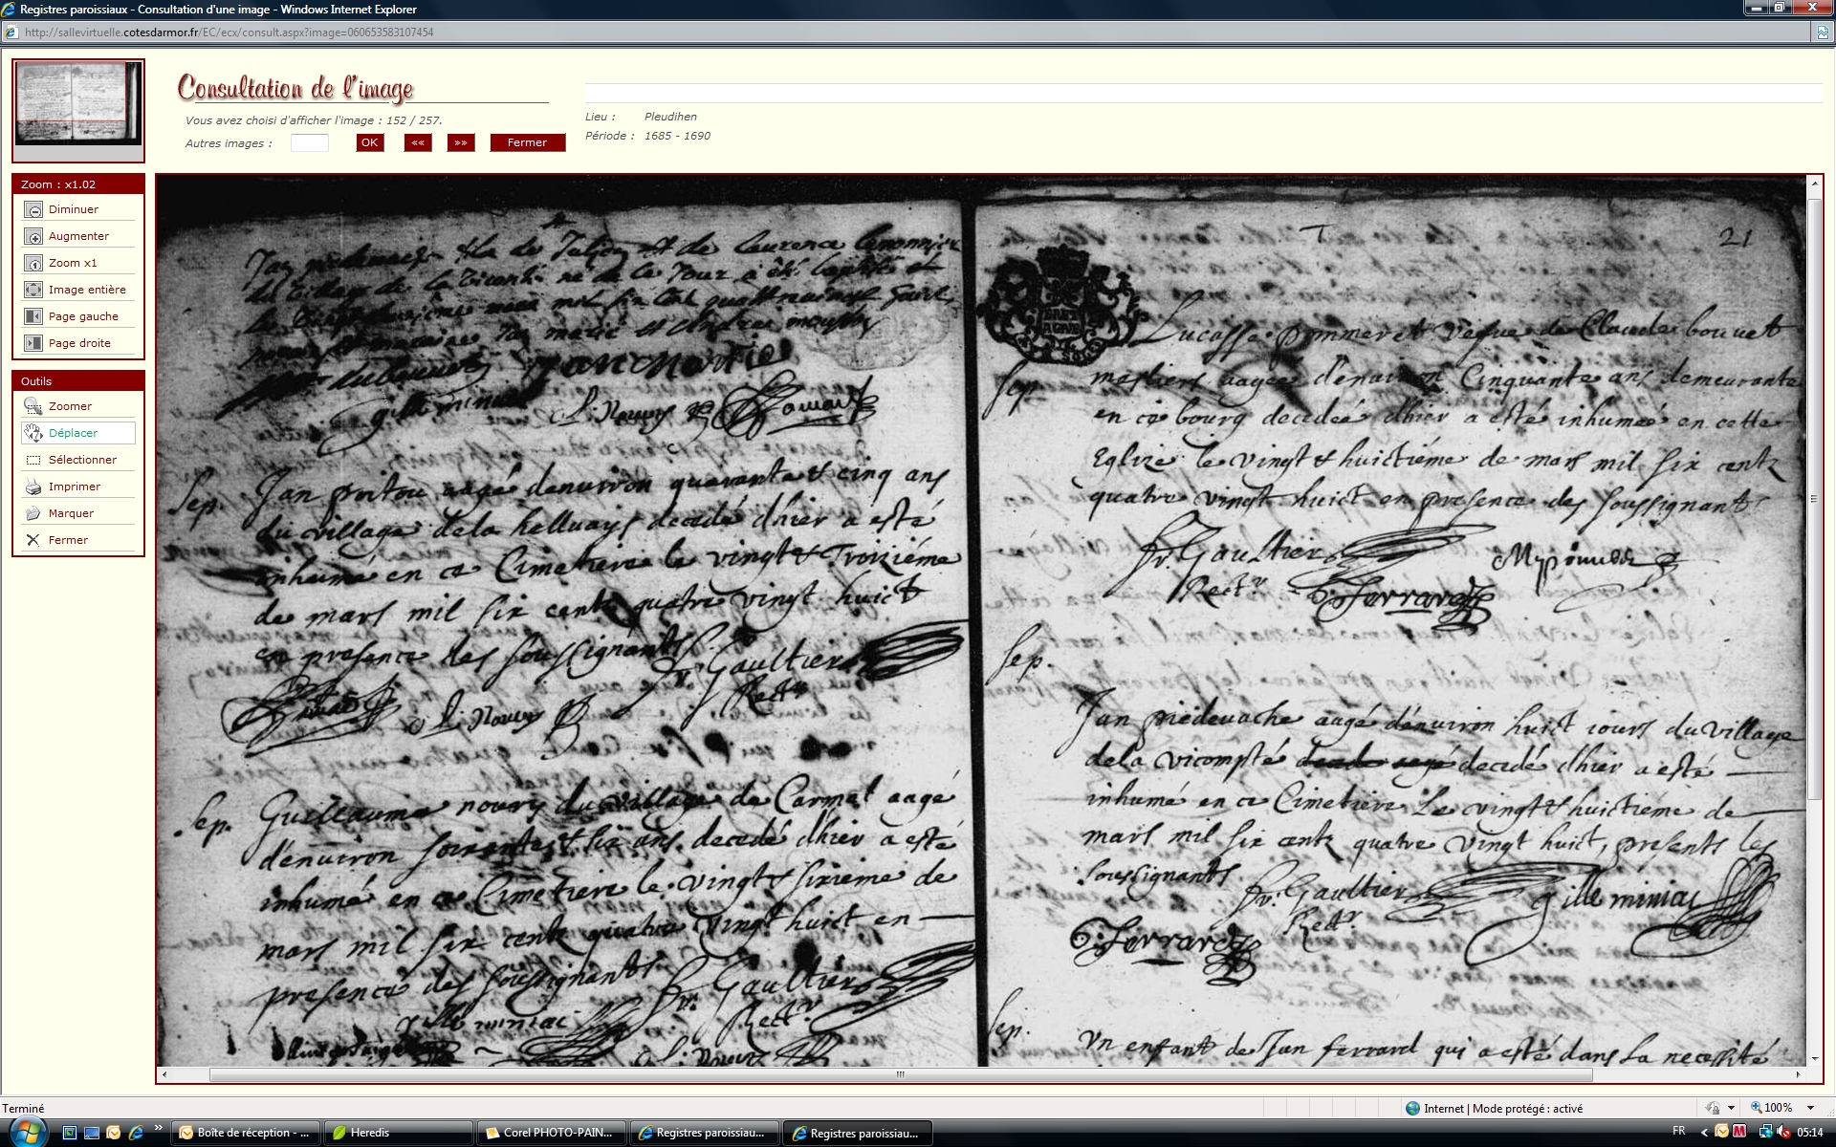
Task: Click the Diminuer zoom-out icon
Action: pyautogui.click(x=33, y=210)
